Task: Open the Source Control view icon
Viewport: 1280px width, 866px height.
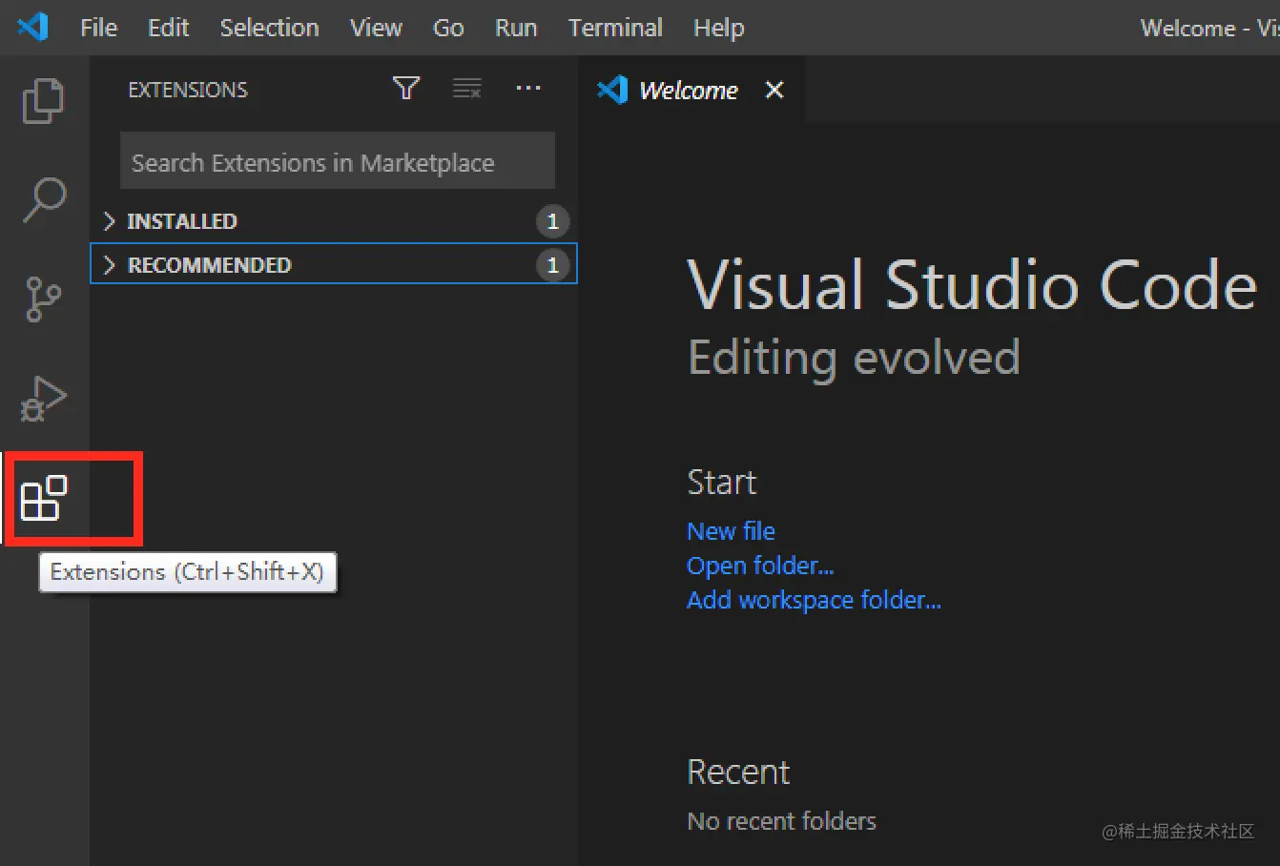Action: point(43,299)
